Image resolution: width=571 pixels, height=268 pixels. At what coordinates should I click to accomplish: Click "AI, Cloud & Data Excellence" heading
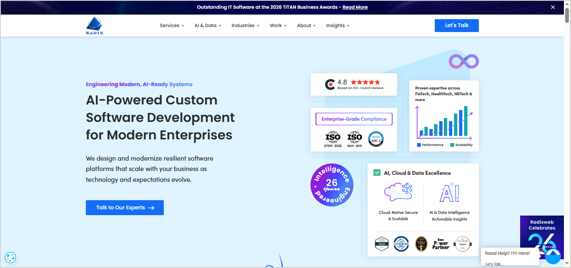[417, 173]
